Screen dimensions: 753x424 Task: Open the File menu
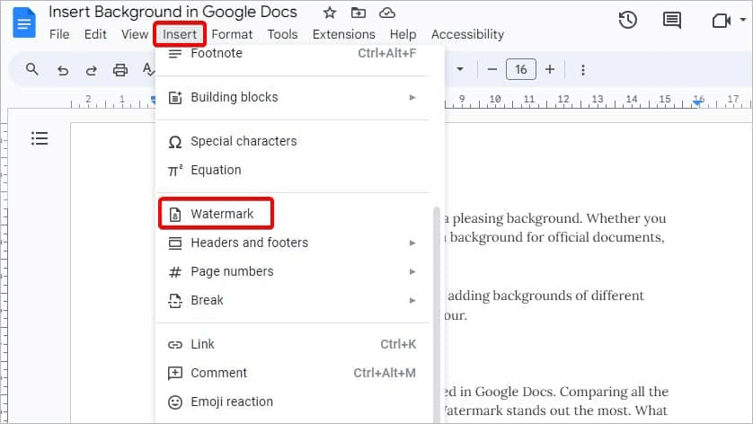[x=59, y=34]
